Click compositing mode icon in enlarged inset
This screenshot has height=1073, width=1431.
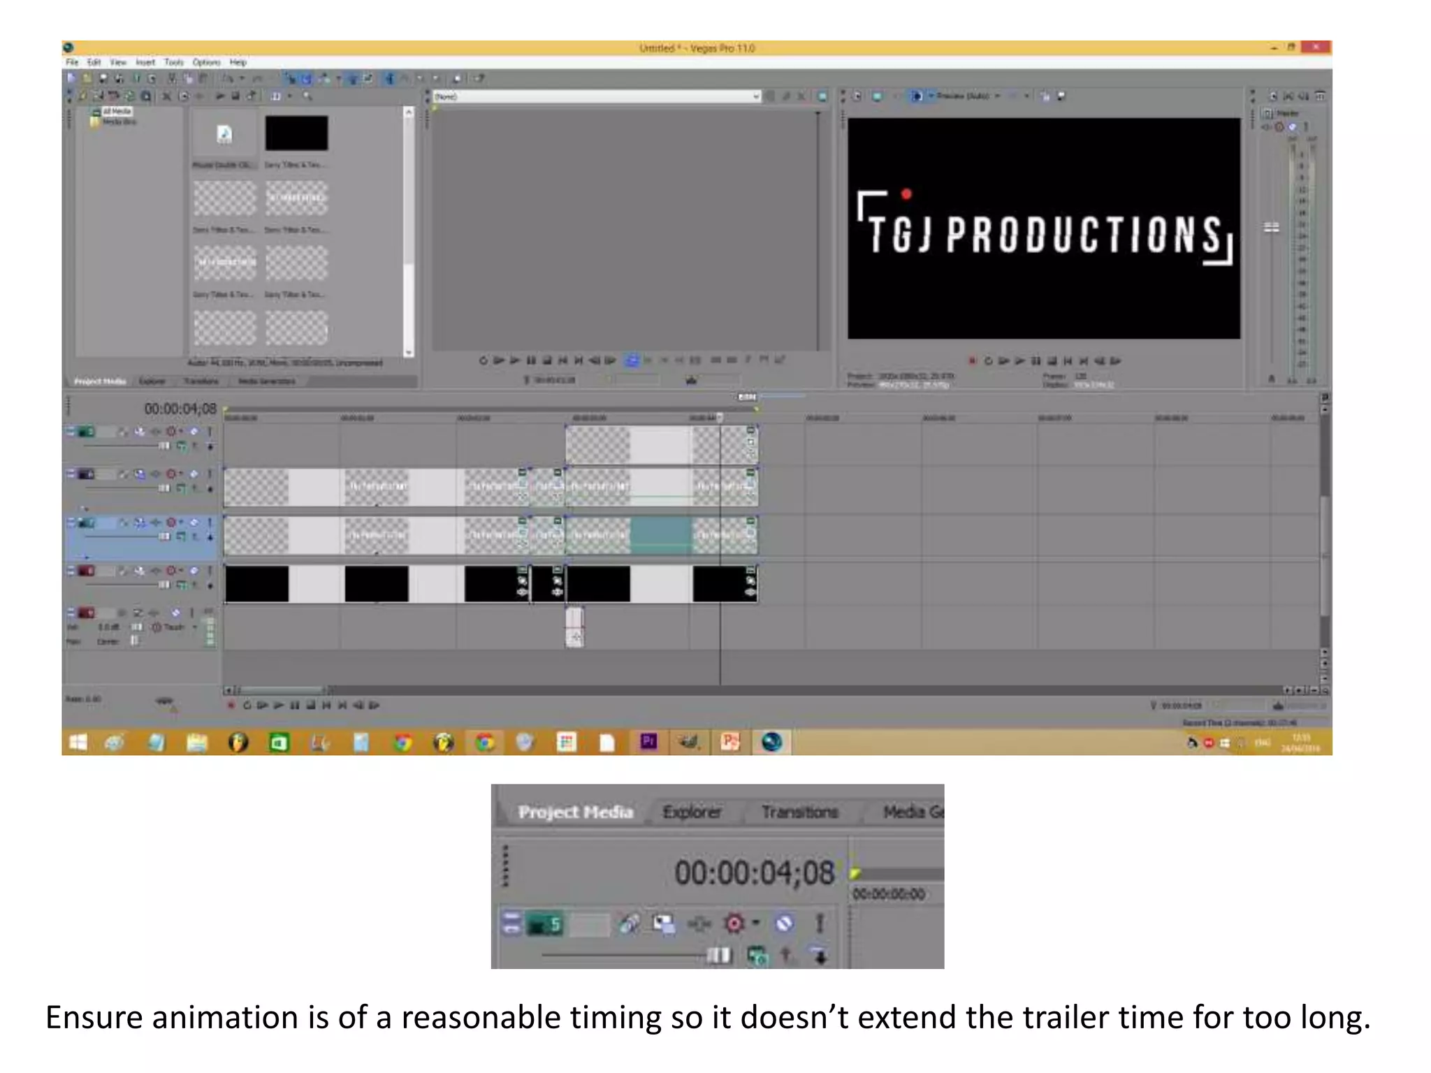point(757,956)
